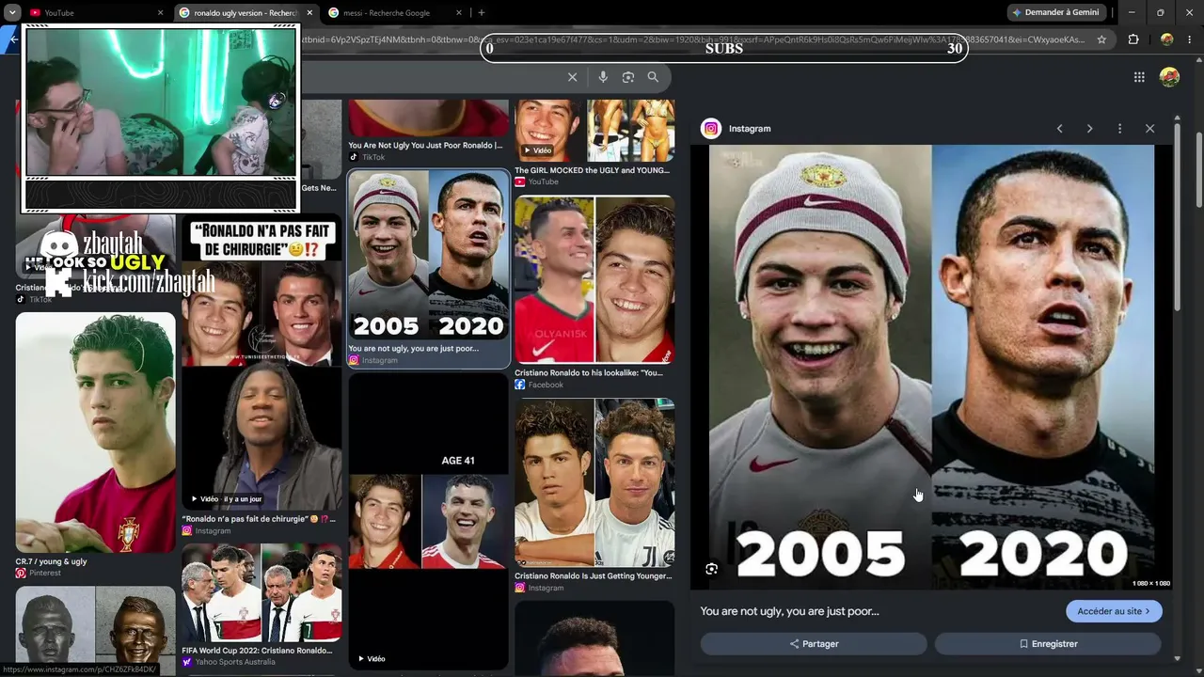
Task: Search by image with Google Lens icon
Action: click(628, 77)
